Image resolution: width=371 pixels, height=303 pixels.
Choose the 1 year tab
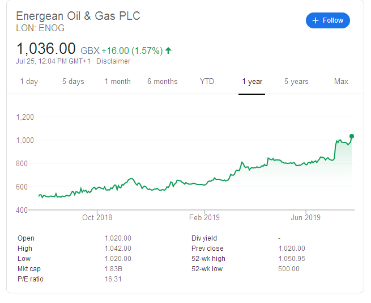click(252, 82)
